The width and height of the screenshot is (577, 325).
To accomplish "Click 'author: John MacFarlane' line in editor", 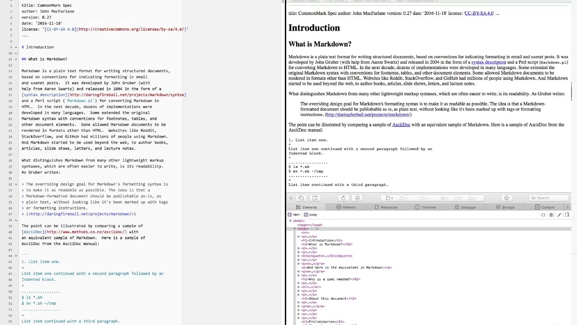I will [x=48, y=11].
